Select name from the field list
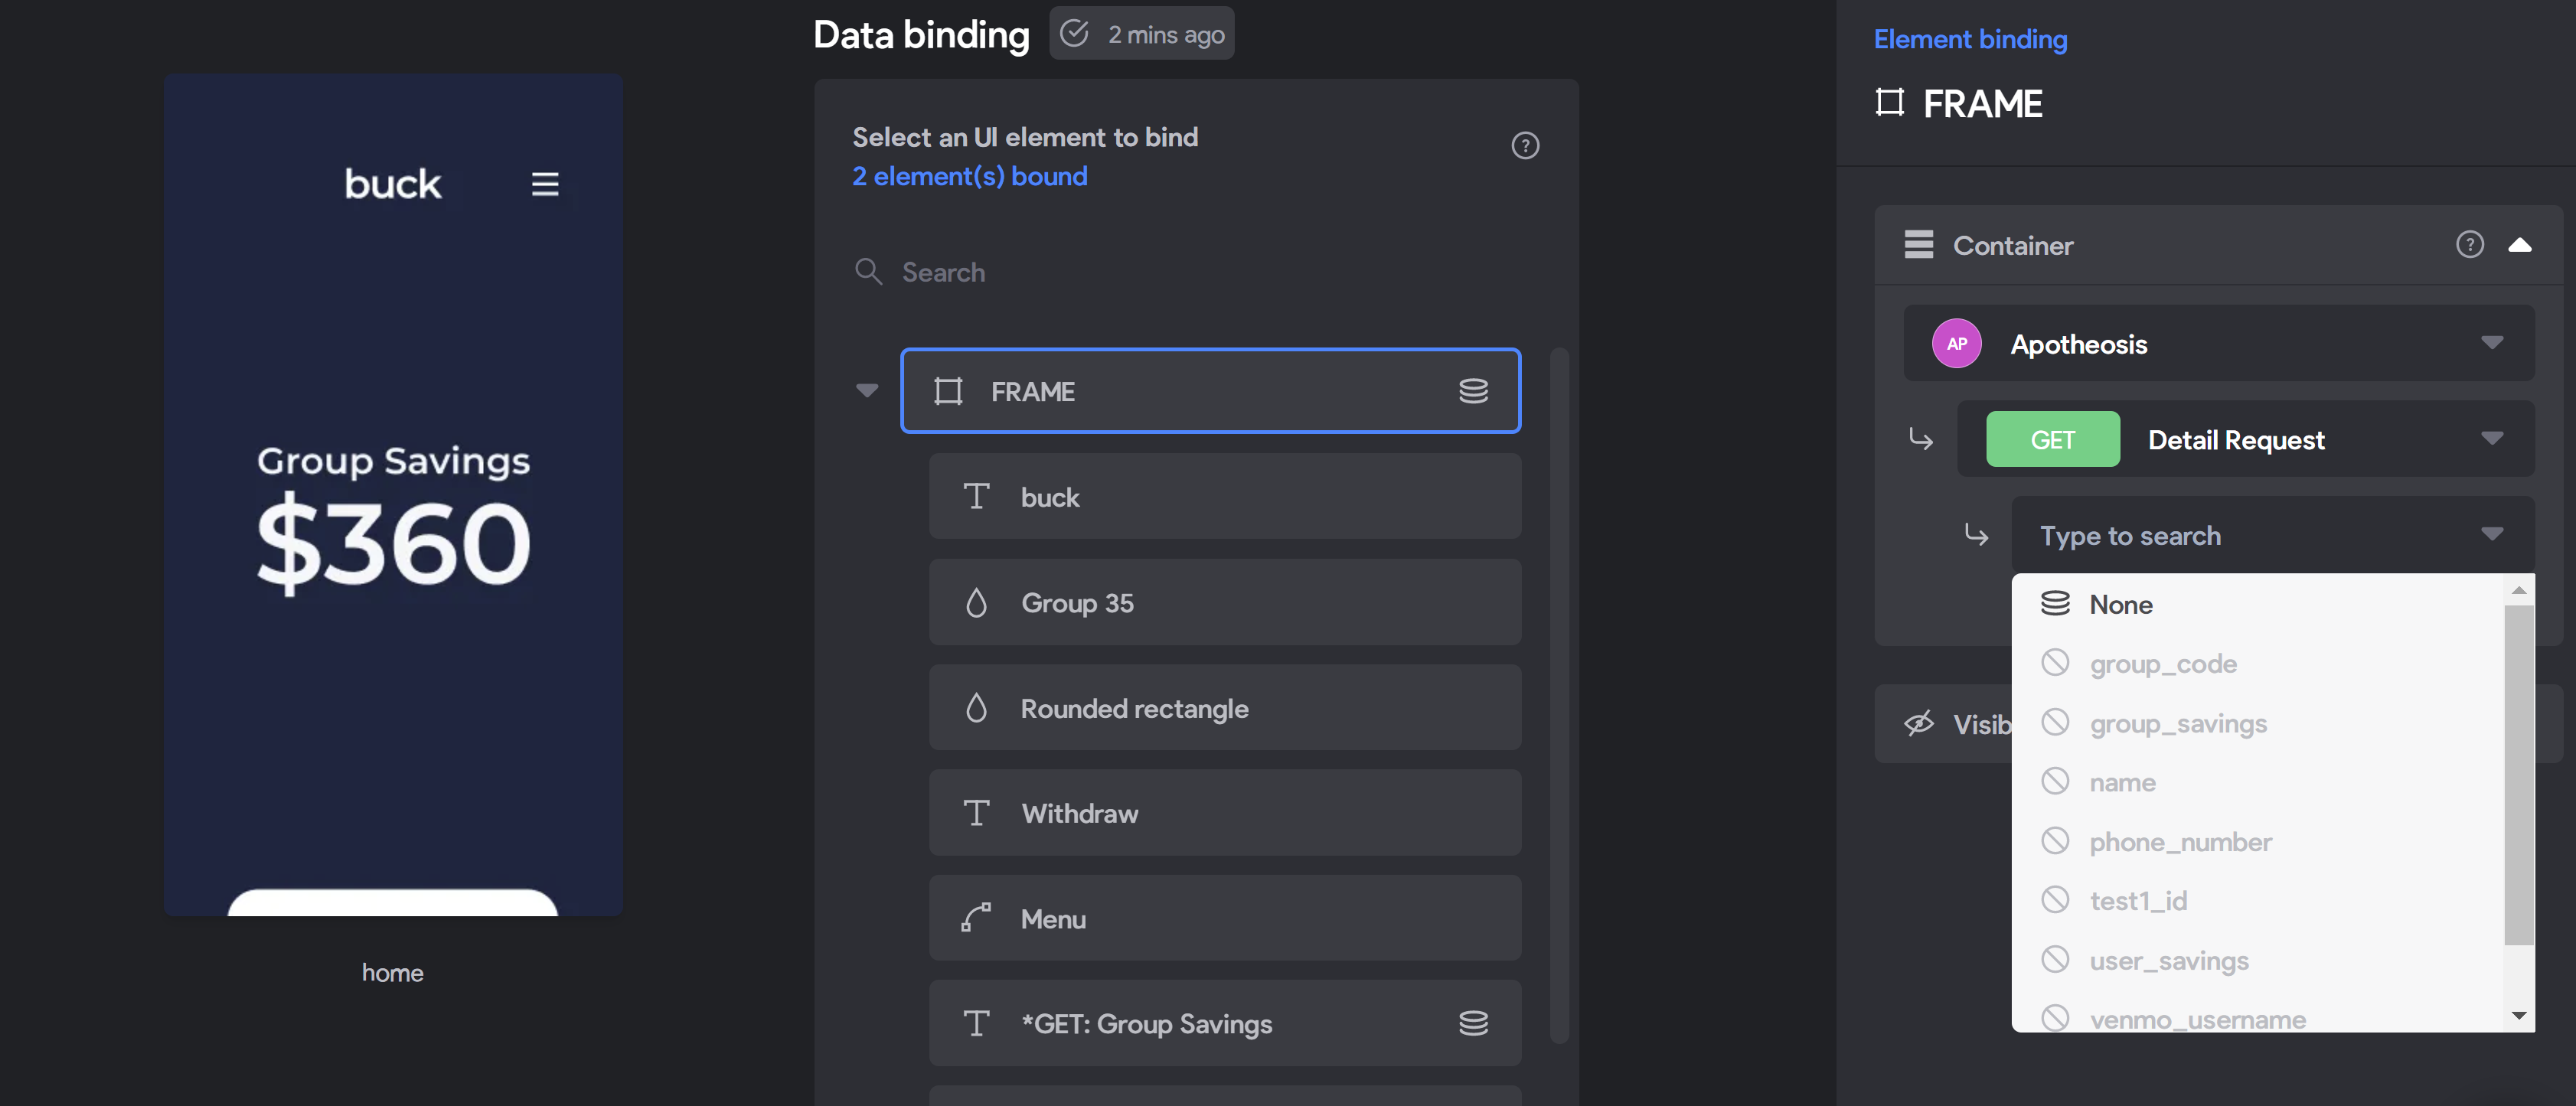This screenshot has width=2576, height=1106. coord(2257,782)
